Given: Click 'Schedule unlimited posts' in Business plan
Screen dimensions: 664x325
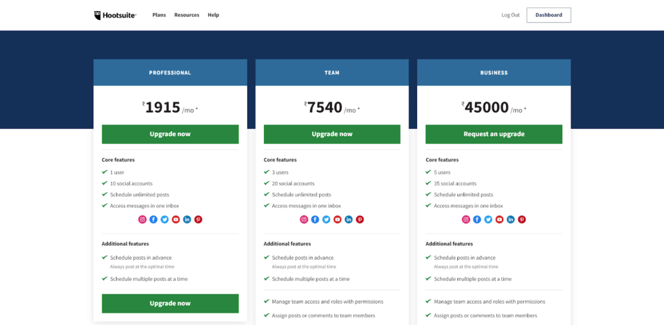Looking at the screenshot, I should 464,195.
